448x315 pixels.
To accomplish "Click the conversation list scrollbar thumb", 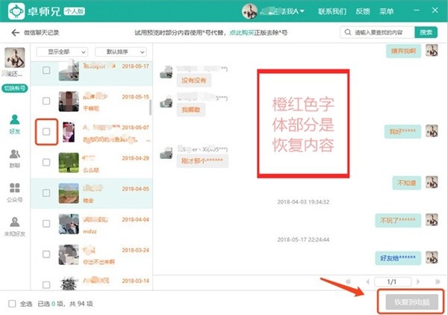I will point(151,107).
